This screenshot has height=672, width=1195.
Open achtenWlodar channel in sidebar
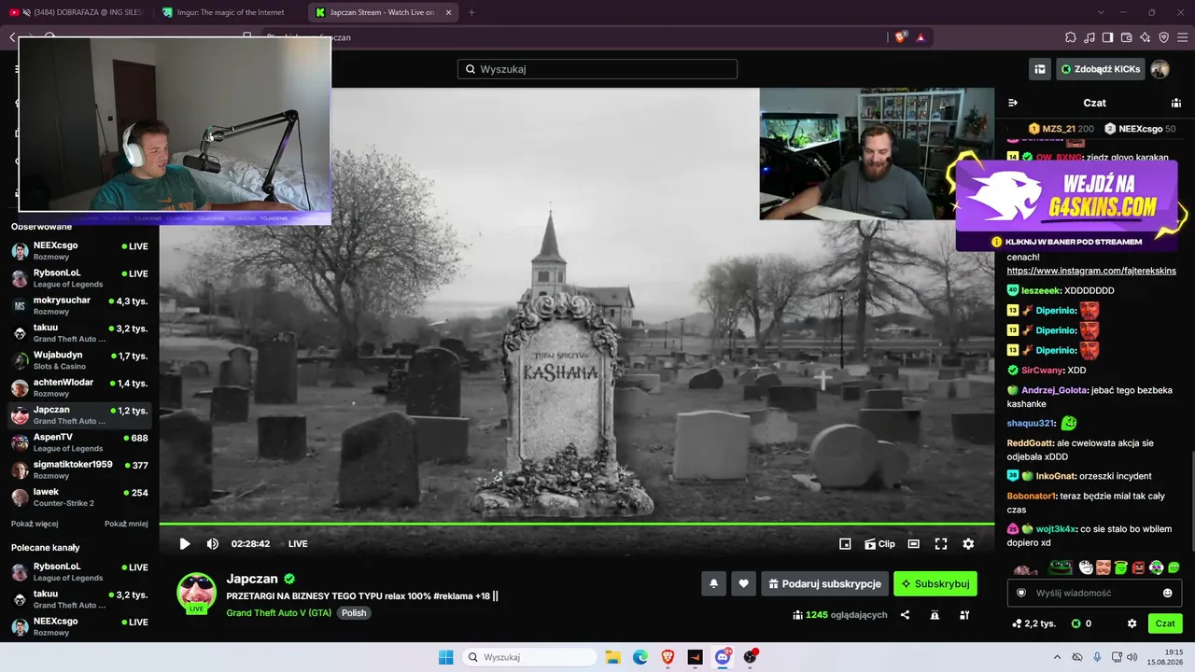coord(80,387)
